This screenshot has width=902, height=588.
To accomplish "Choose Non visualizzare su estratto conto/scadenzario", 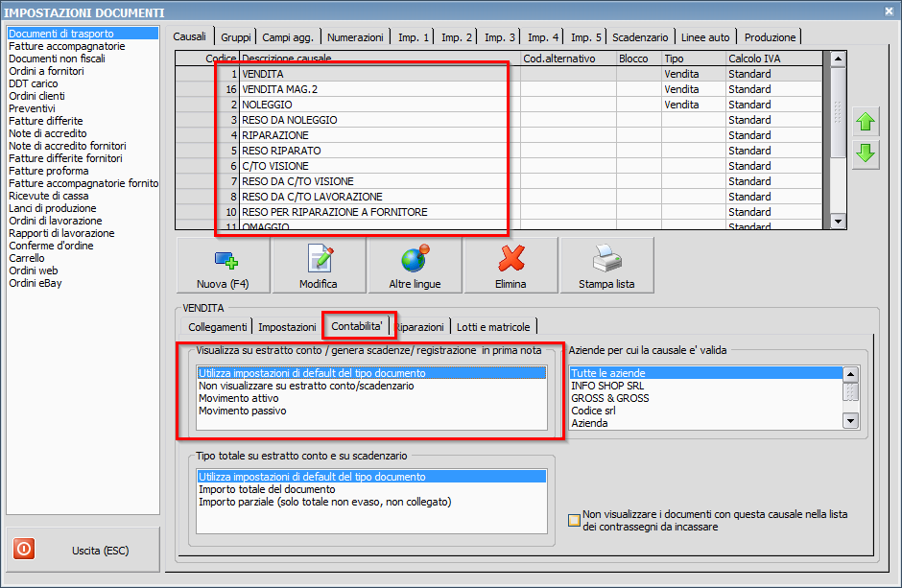I will coord(371,386).
